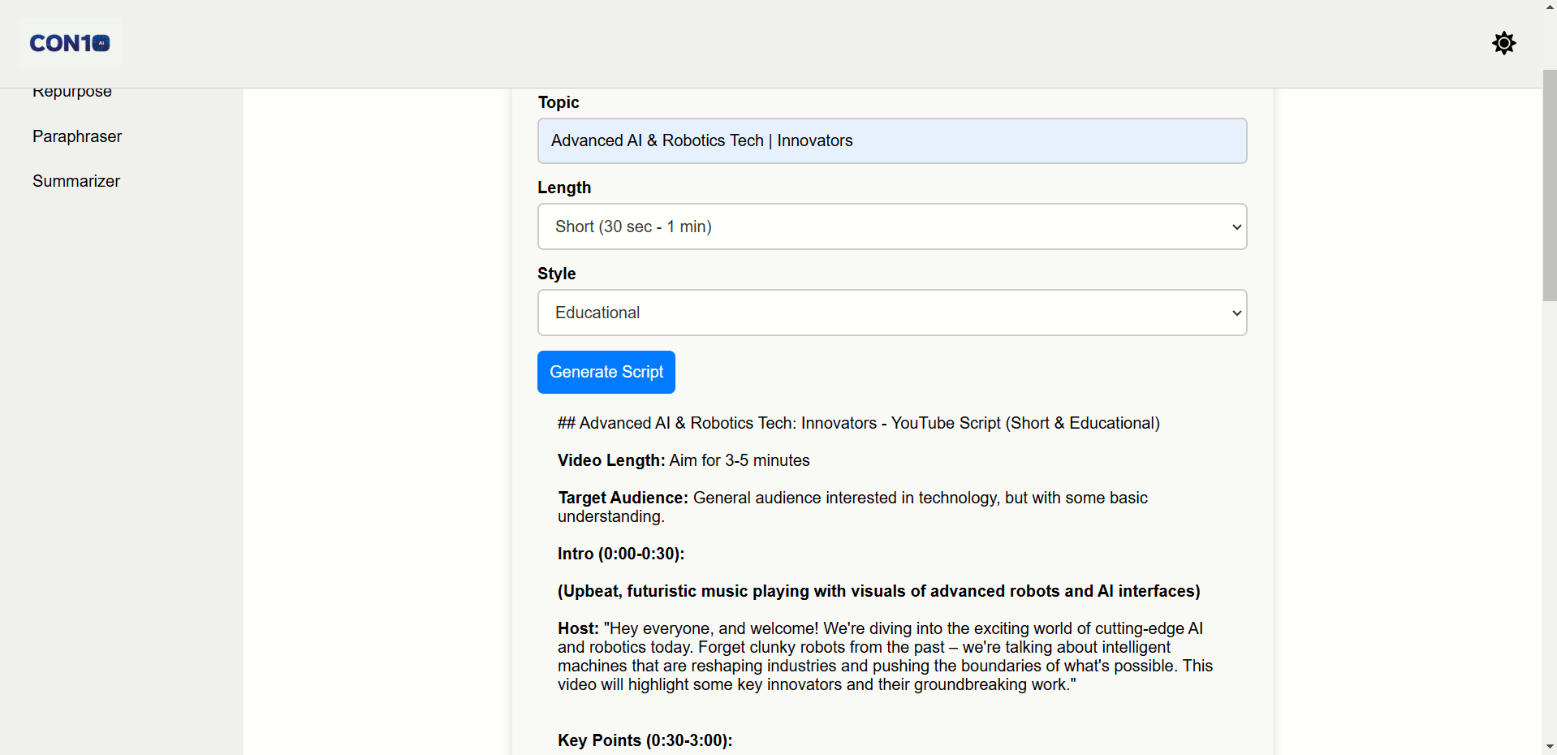Click the Key Points (0:30-3:00) heading
Viewport: 1557px width, 755px height.
click(645, 740)
